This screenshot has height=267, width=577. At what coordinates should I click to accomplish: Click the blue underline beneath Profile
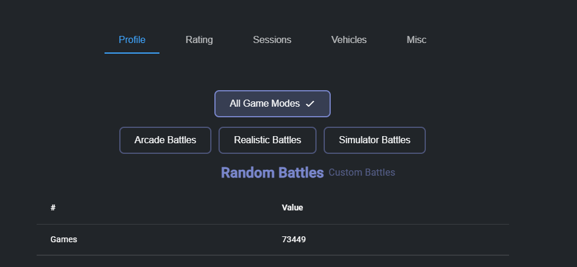pyautogui.click(x=132, y=53)
